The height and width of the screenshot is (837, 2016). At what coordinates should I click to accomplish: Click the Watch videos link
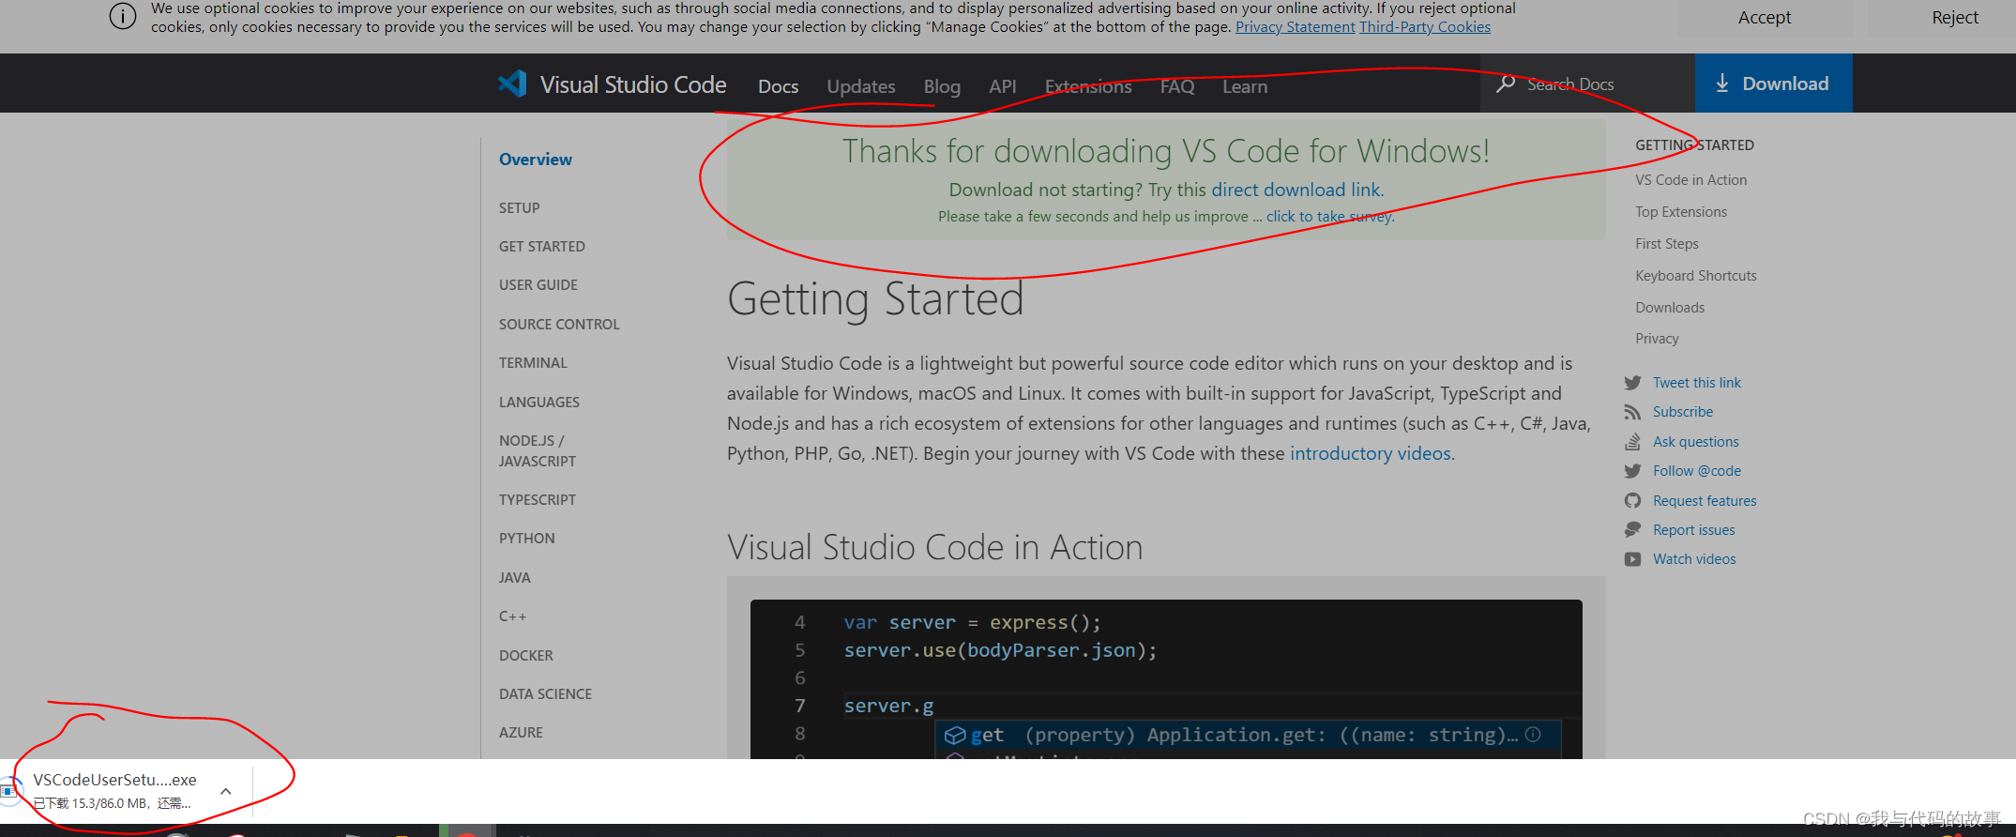tap(1694, 558)
